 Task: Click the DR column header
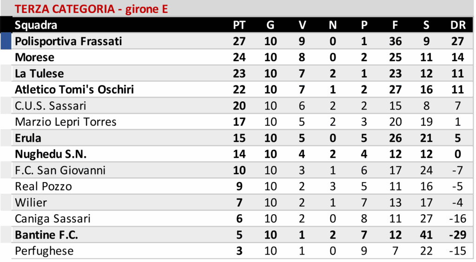point(457,25)
